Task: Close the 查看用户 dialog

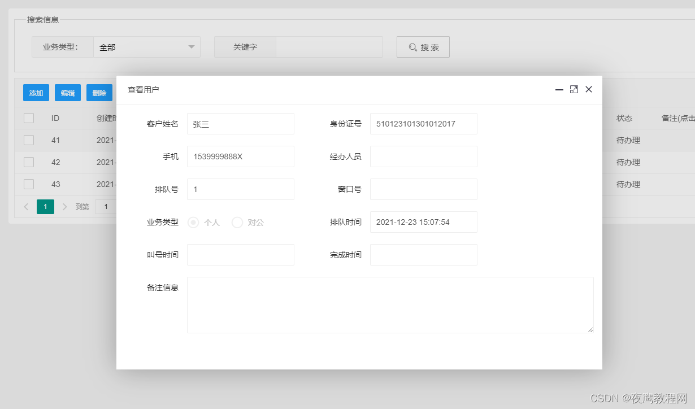Action: point(589,89)
